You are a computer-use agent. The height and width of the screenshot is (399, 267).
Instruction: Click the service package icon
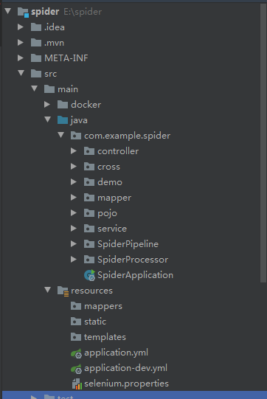pos(89,229)
